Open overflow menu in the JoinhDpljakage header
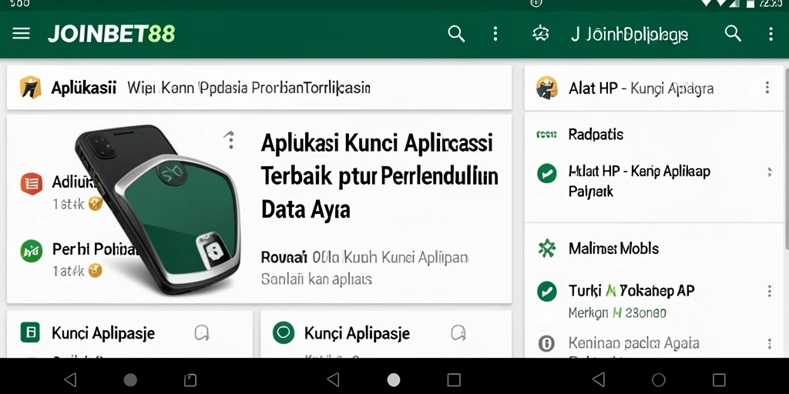 (x=771, y=34)
